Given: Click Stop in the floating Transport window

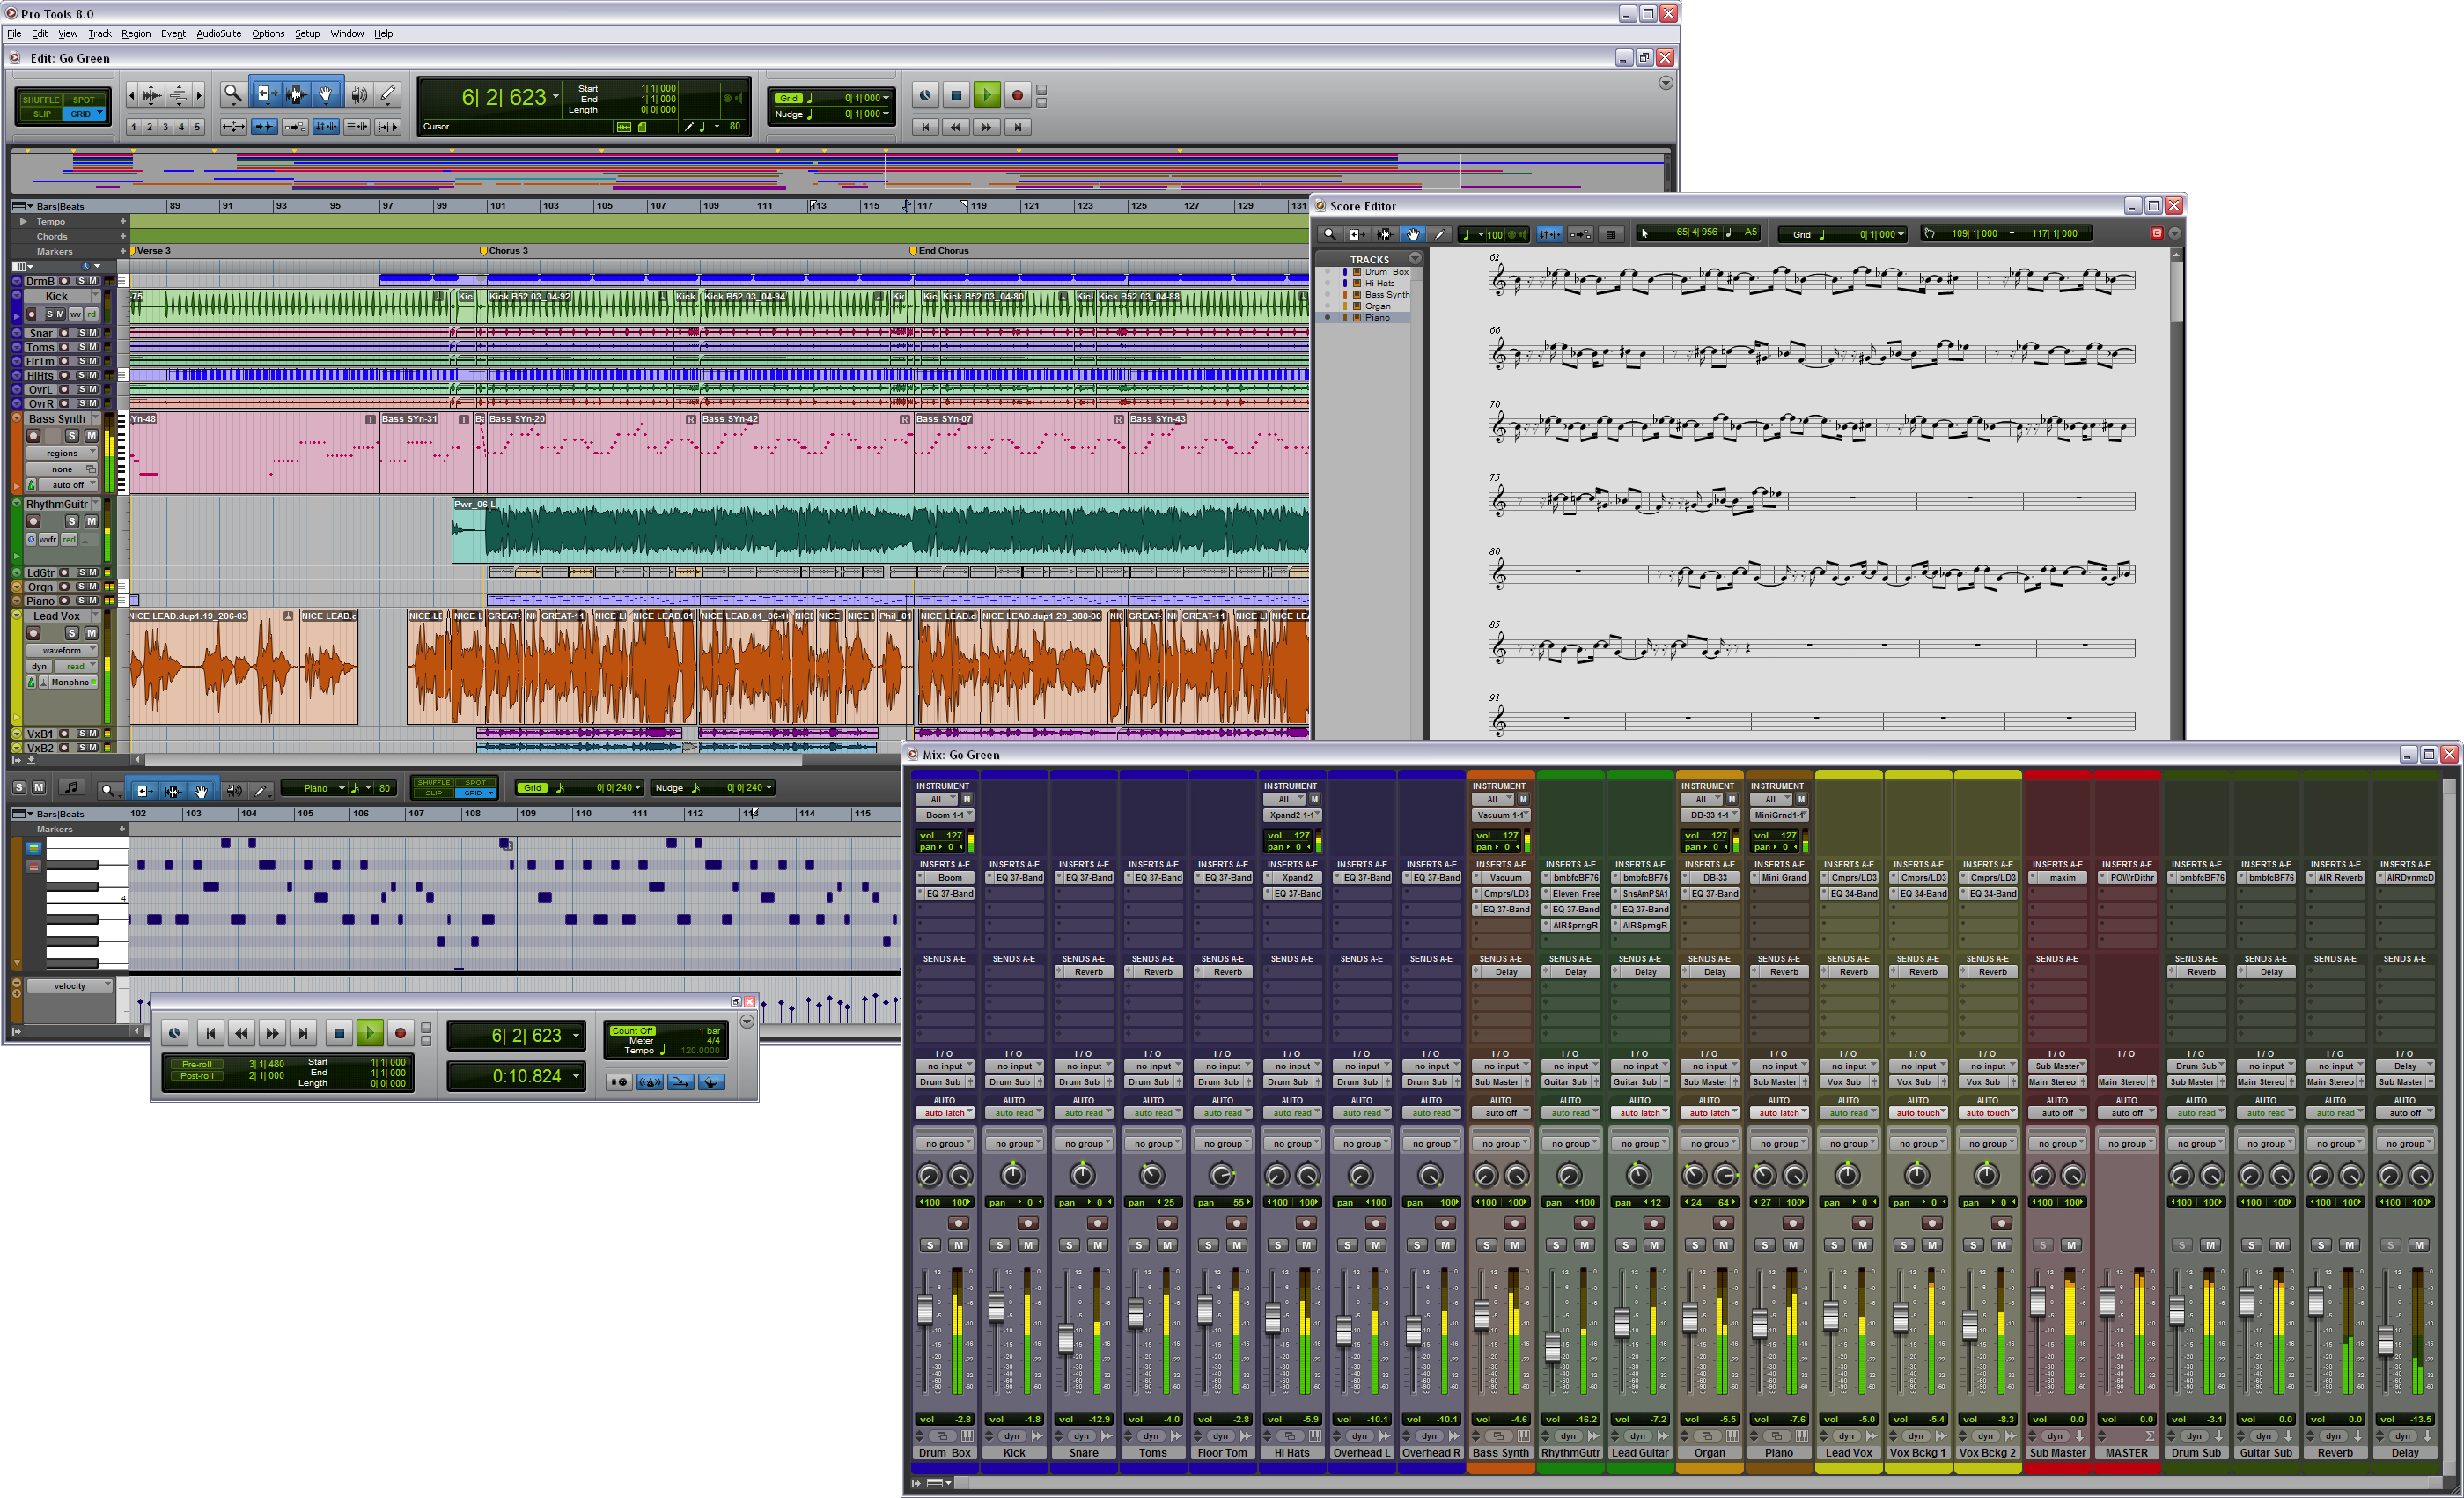Looking at the screenshot, I should 338,1033.
